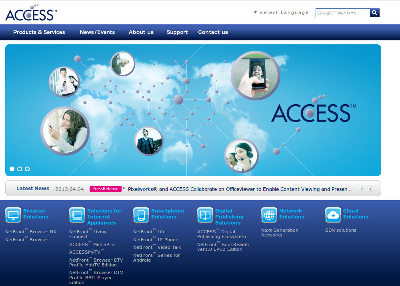Open the Pixelworks and ACCESS news headline
The height and width of the screenshot is (286, 400).
click(x=240, y=189)
